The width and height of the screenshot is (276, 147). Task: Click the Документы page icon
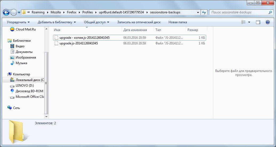point(12,52)
